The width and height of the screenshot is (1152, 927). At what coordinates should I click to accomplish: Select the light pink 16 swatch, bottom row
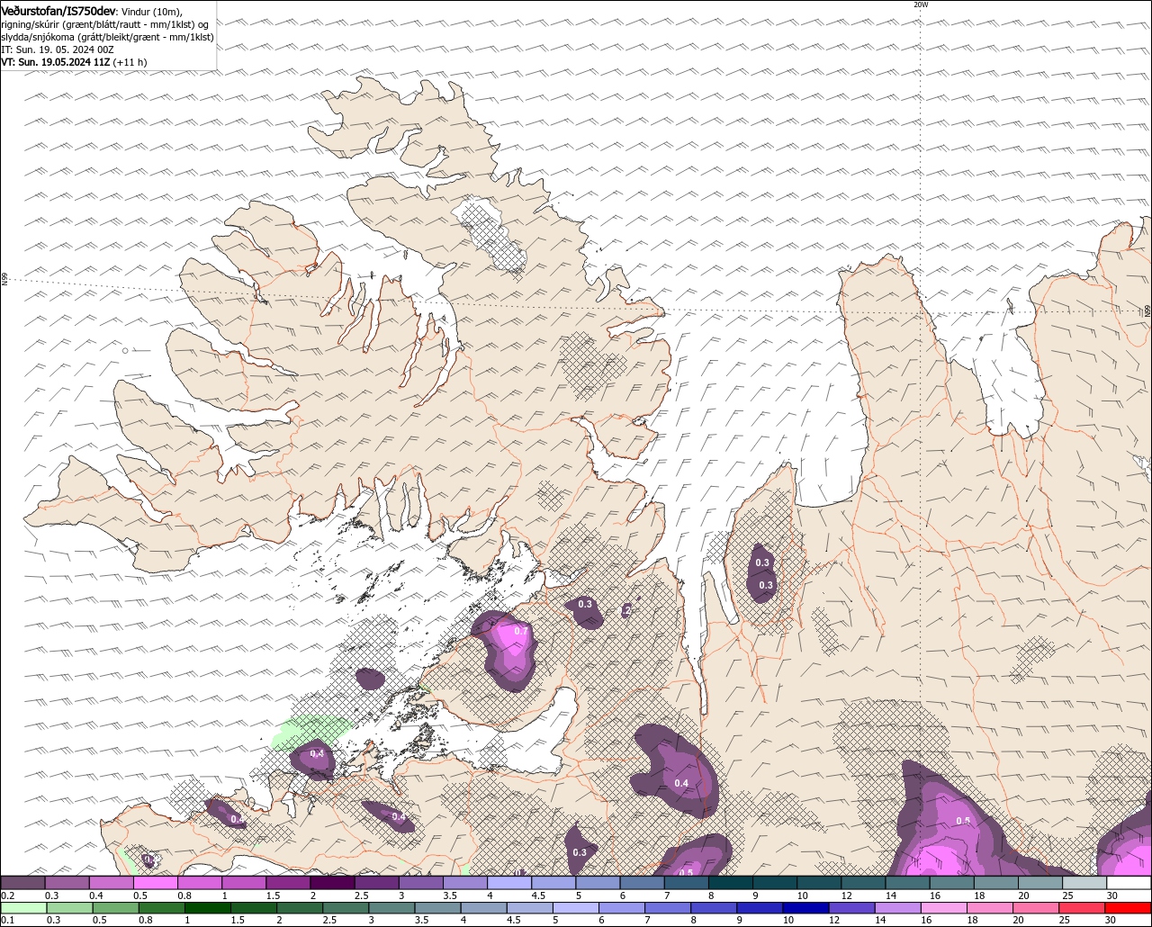point(944,907)
